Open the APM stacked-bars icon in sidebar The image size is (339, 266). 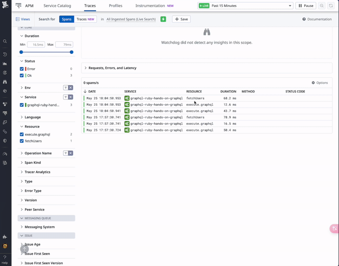(x=5, y=113)
